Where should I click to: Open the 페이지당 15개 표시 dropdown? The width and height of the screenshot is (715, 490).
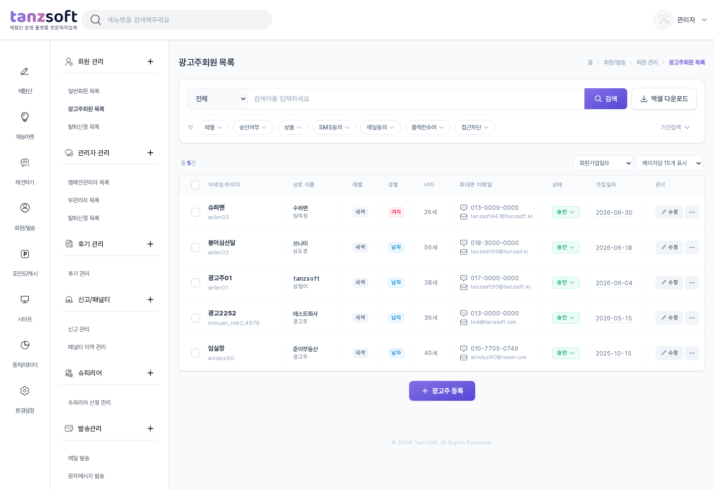[669, 163]
